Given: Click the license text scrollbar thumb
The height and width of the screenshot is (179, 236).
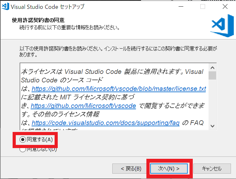Looking at the screenshot, I should (212, 75).
